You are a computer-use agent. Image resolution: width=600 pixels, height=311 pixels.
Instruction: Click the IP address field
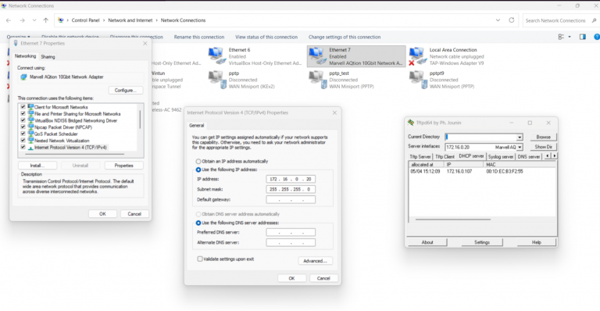(x=291, y=179)
